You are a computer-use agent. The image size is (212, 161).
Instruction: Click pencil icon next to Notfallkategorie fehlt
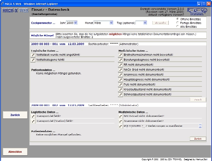pos(33,60)
